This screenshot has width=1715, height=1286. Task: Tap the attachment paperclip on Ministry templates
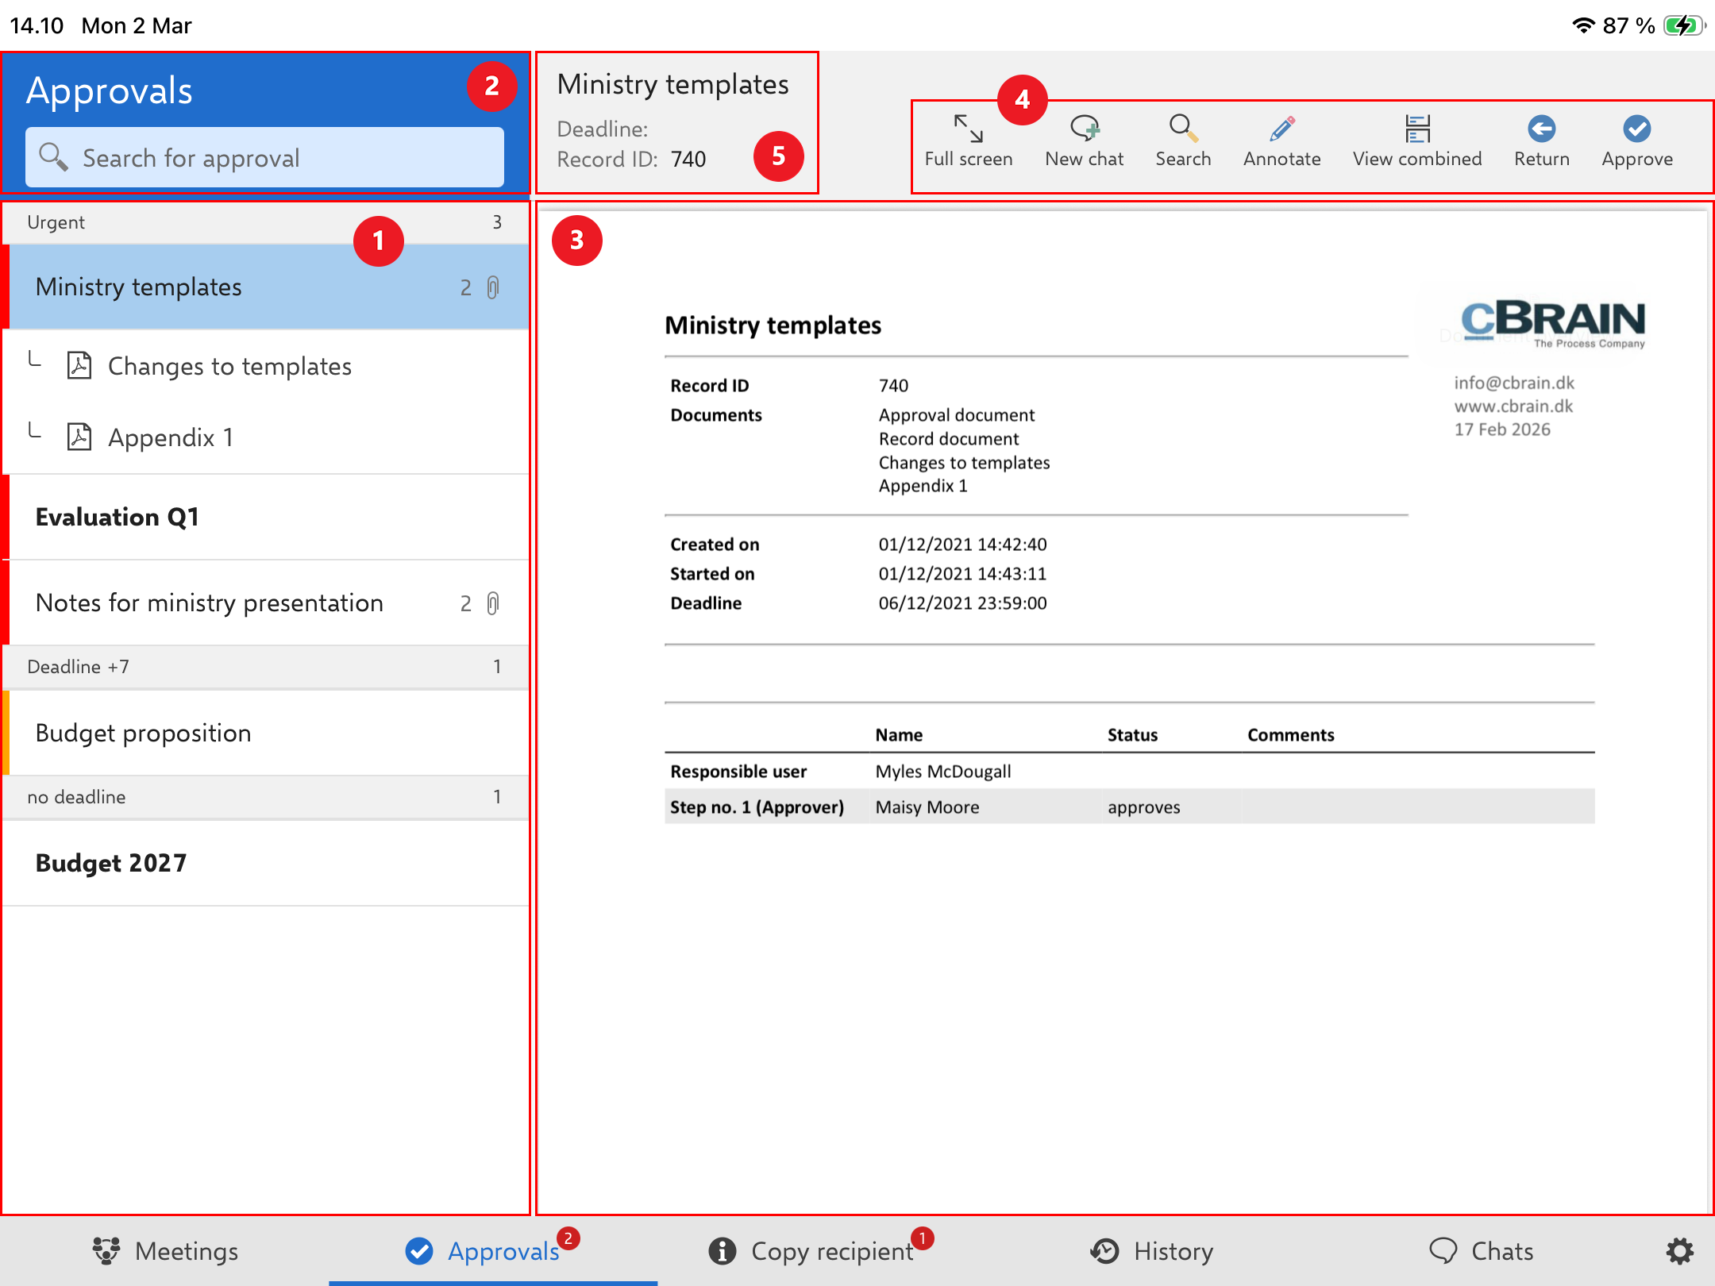[493, 287]
